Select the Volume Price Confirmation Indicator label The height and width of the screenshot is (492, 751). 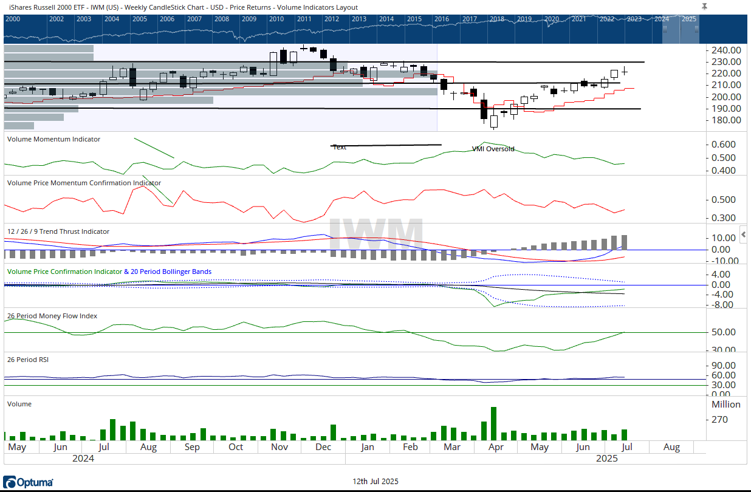[x=64, y=272]
